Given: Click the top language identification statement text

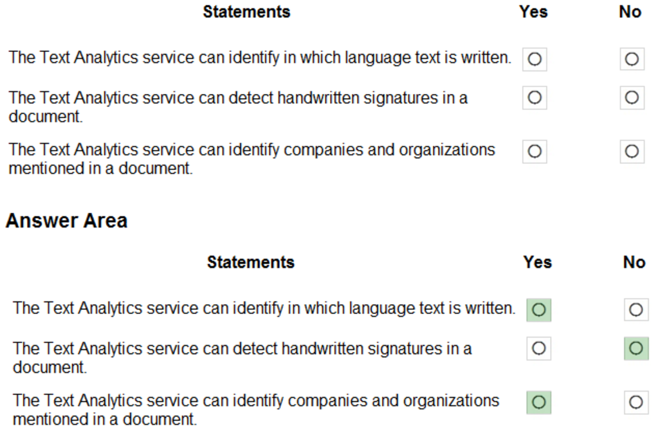Looking at the screenshot, I should pos(259,57).
